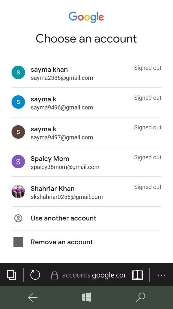This screenshot has height=309, width=173.
Task: Tap the Windows Start logo
Action: coord(86,297)
